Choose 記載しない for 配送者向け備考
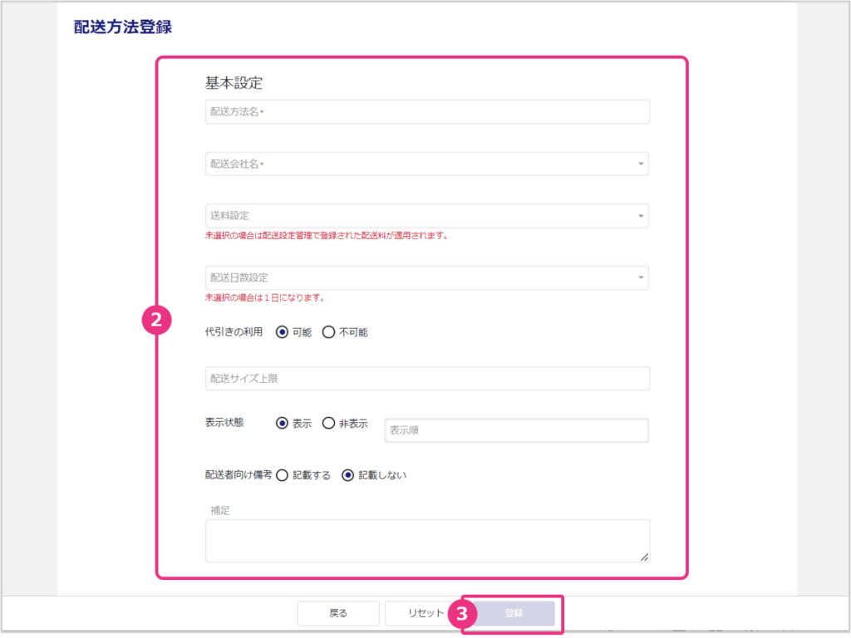The image size is (851, 638). 348,475
